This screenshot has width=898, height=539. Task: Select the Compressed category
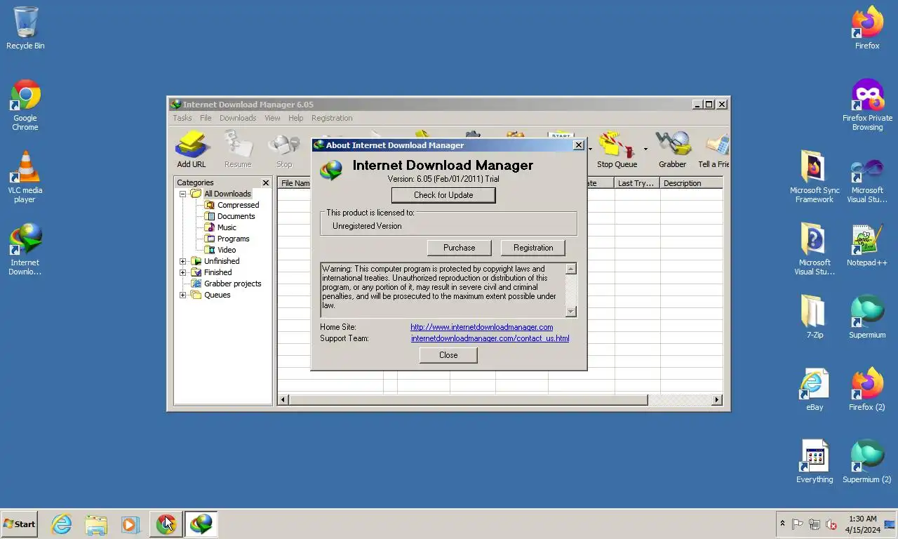(238, 205)
